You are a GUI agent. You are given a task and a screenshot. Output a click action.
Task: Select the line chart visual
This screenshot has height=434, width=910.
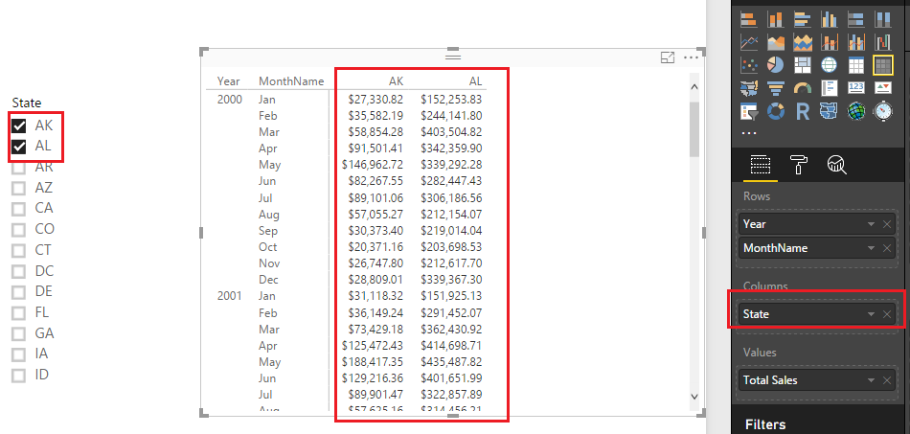pos(748,42)
